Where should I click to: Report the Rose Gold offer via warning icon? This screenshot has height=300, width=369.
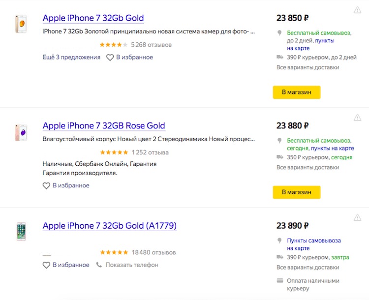click(x=357, y=118)
